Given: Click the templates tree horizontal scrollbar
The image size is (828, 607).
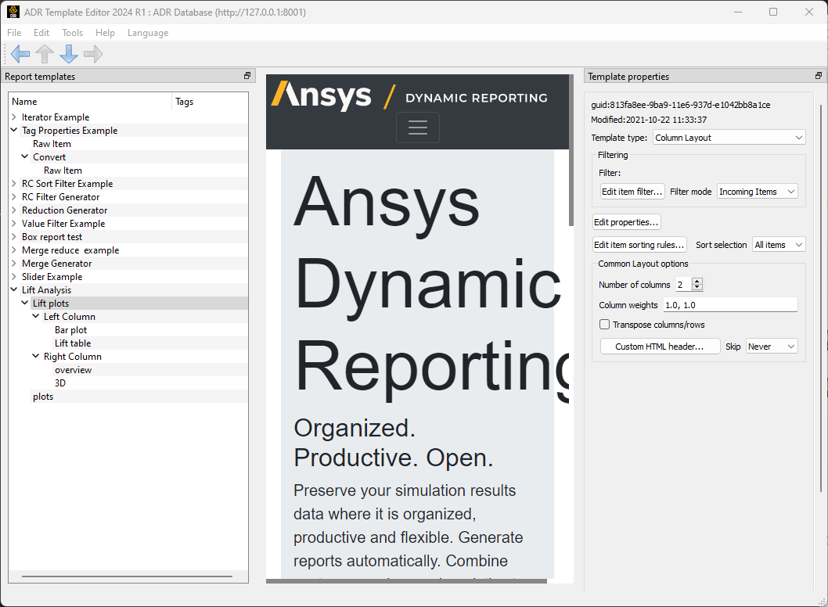Looking at the screenshot, I should coord(127,576).
